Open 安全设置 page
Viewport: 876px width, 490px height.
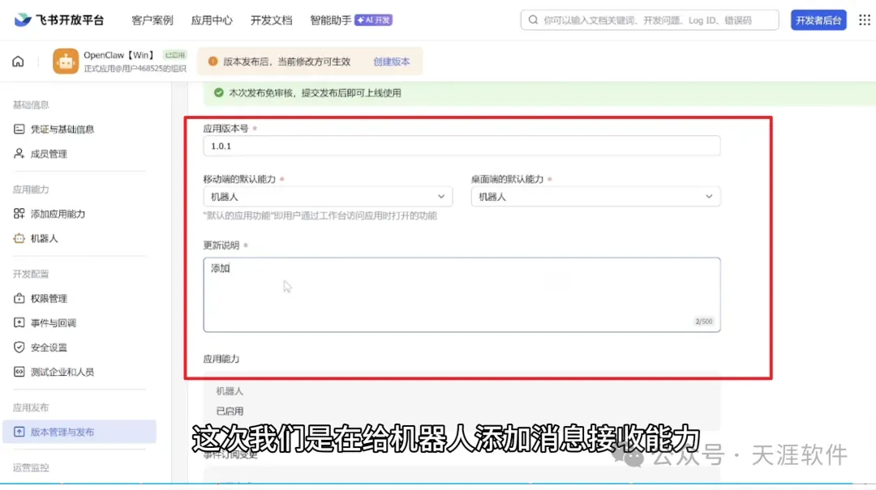tap(49, 347)
